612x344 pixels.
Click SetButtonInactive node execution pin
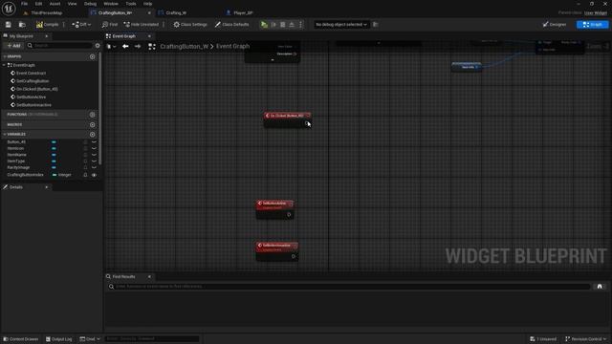(294, 256)
